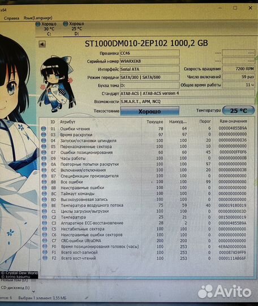Click the status icon for Неисправимые ошибки row BB
Screen dimensions: 258x306
pyautogui.click(x=44, y=188)
